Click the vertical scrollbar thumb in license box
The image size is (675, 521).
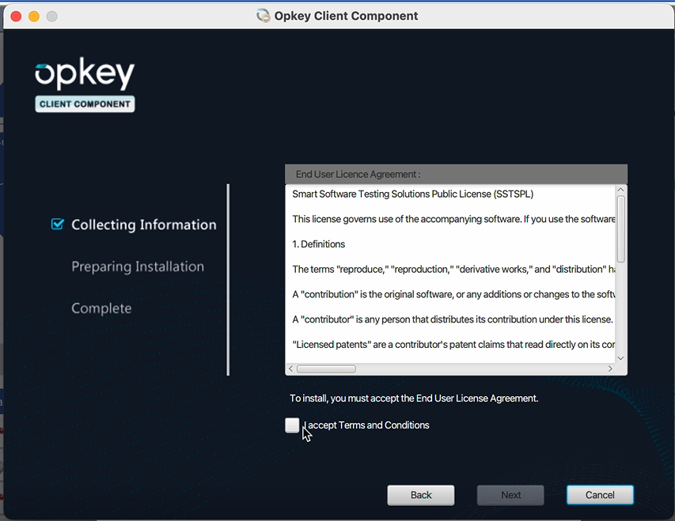[620, 229]
